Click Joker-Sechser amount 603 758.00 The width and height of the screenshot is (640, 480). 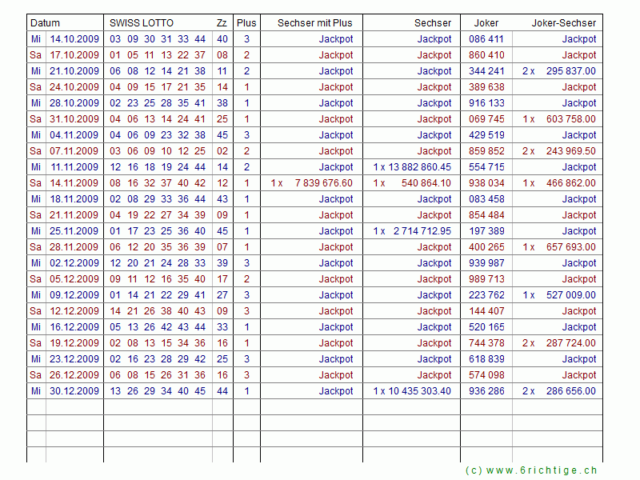(x=570, y=119)
